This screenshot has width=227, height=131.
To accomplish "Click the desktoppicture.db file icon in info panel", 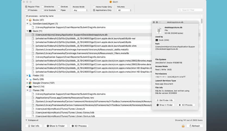I will click(159, 30).
